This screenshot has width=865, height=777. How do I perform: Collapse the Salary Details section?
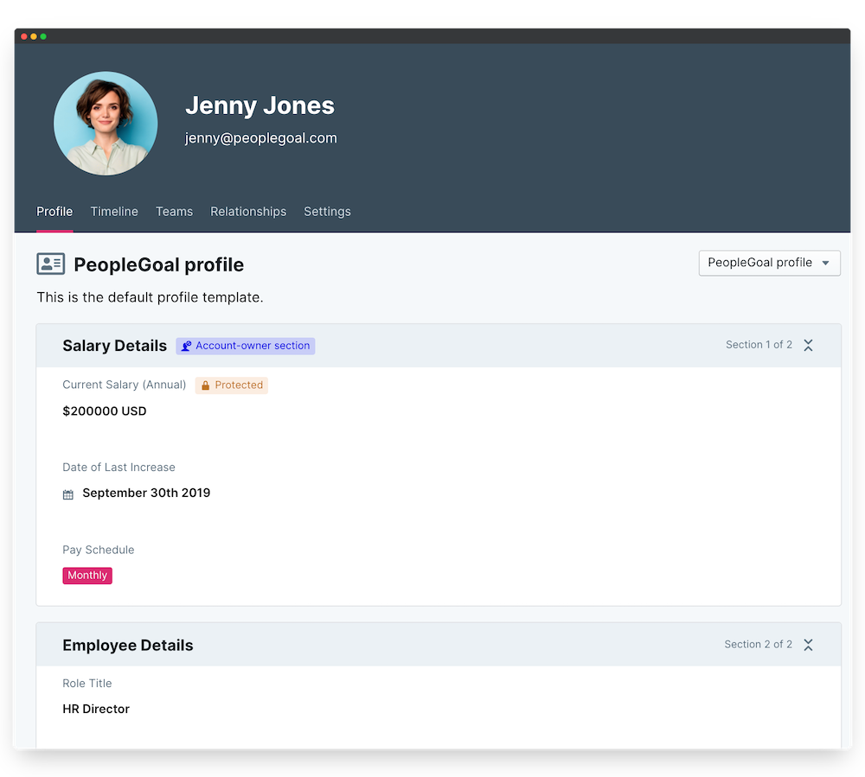(x=808, y=345)
